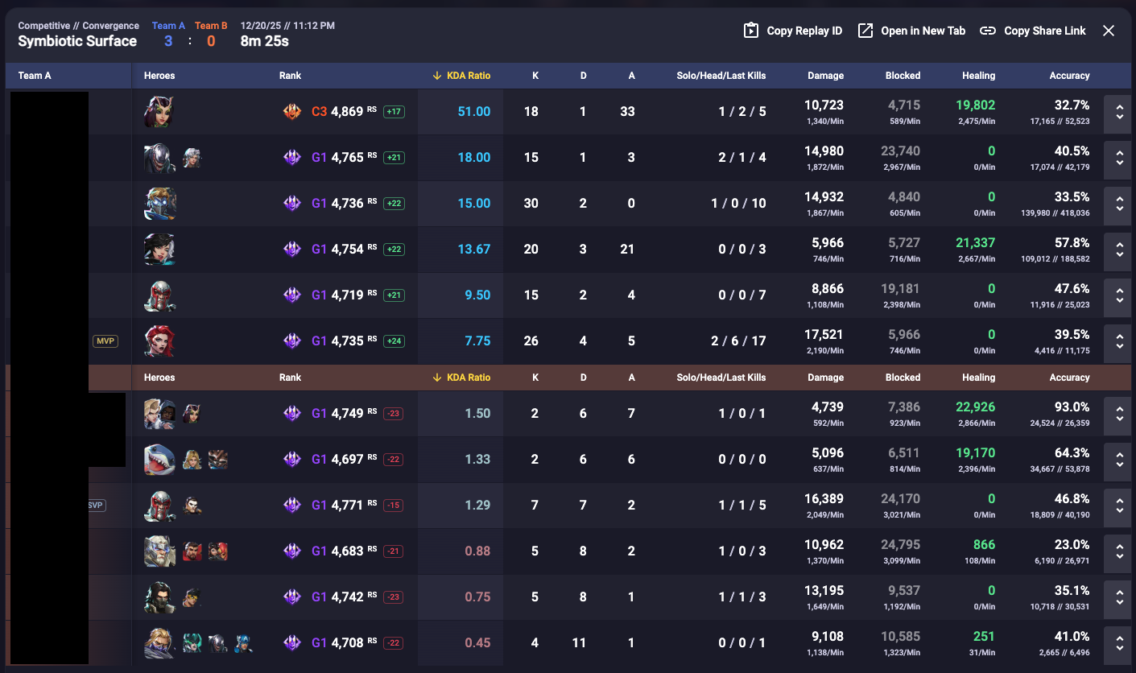The height and width of the screenshot is (673, 1136).
Task: Click the MVP badge
Action: [105, 341]
